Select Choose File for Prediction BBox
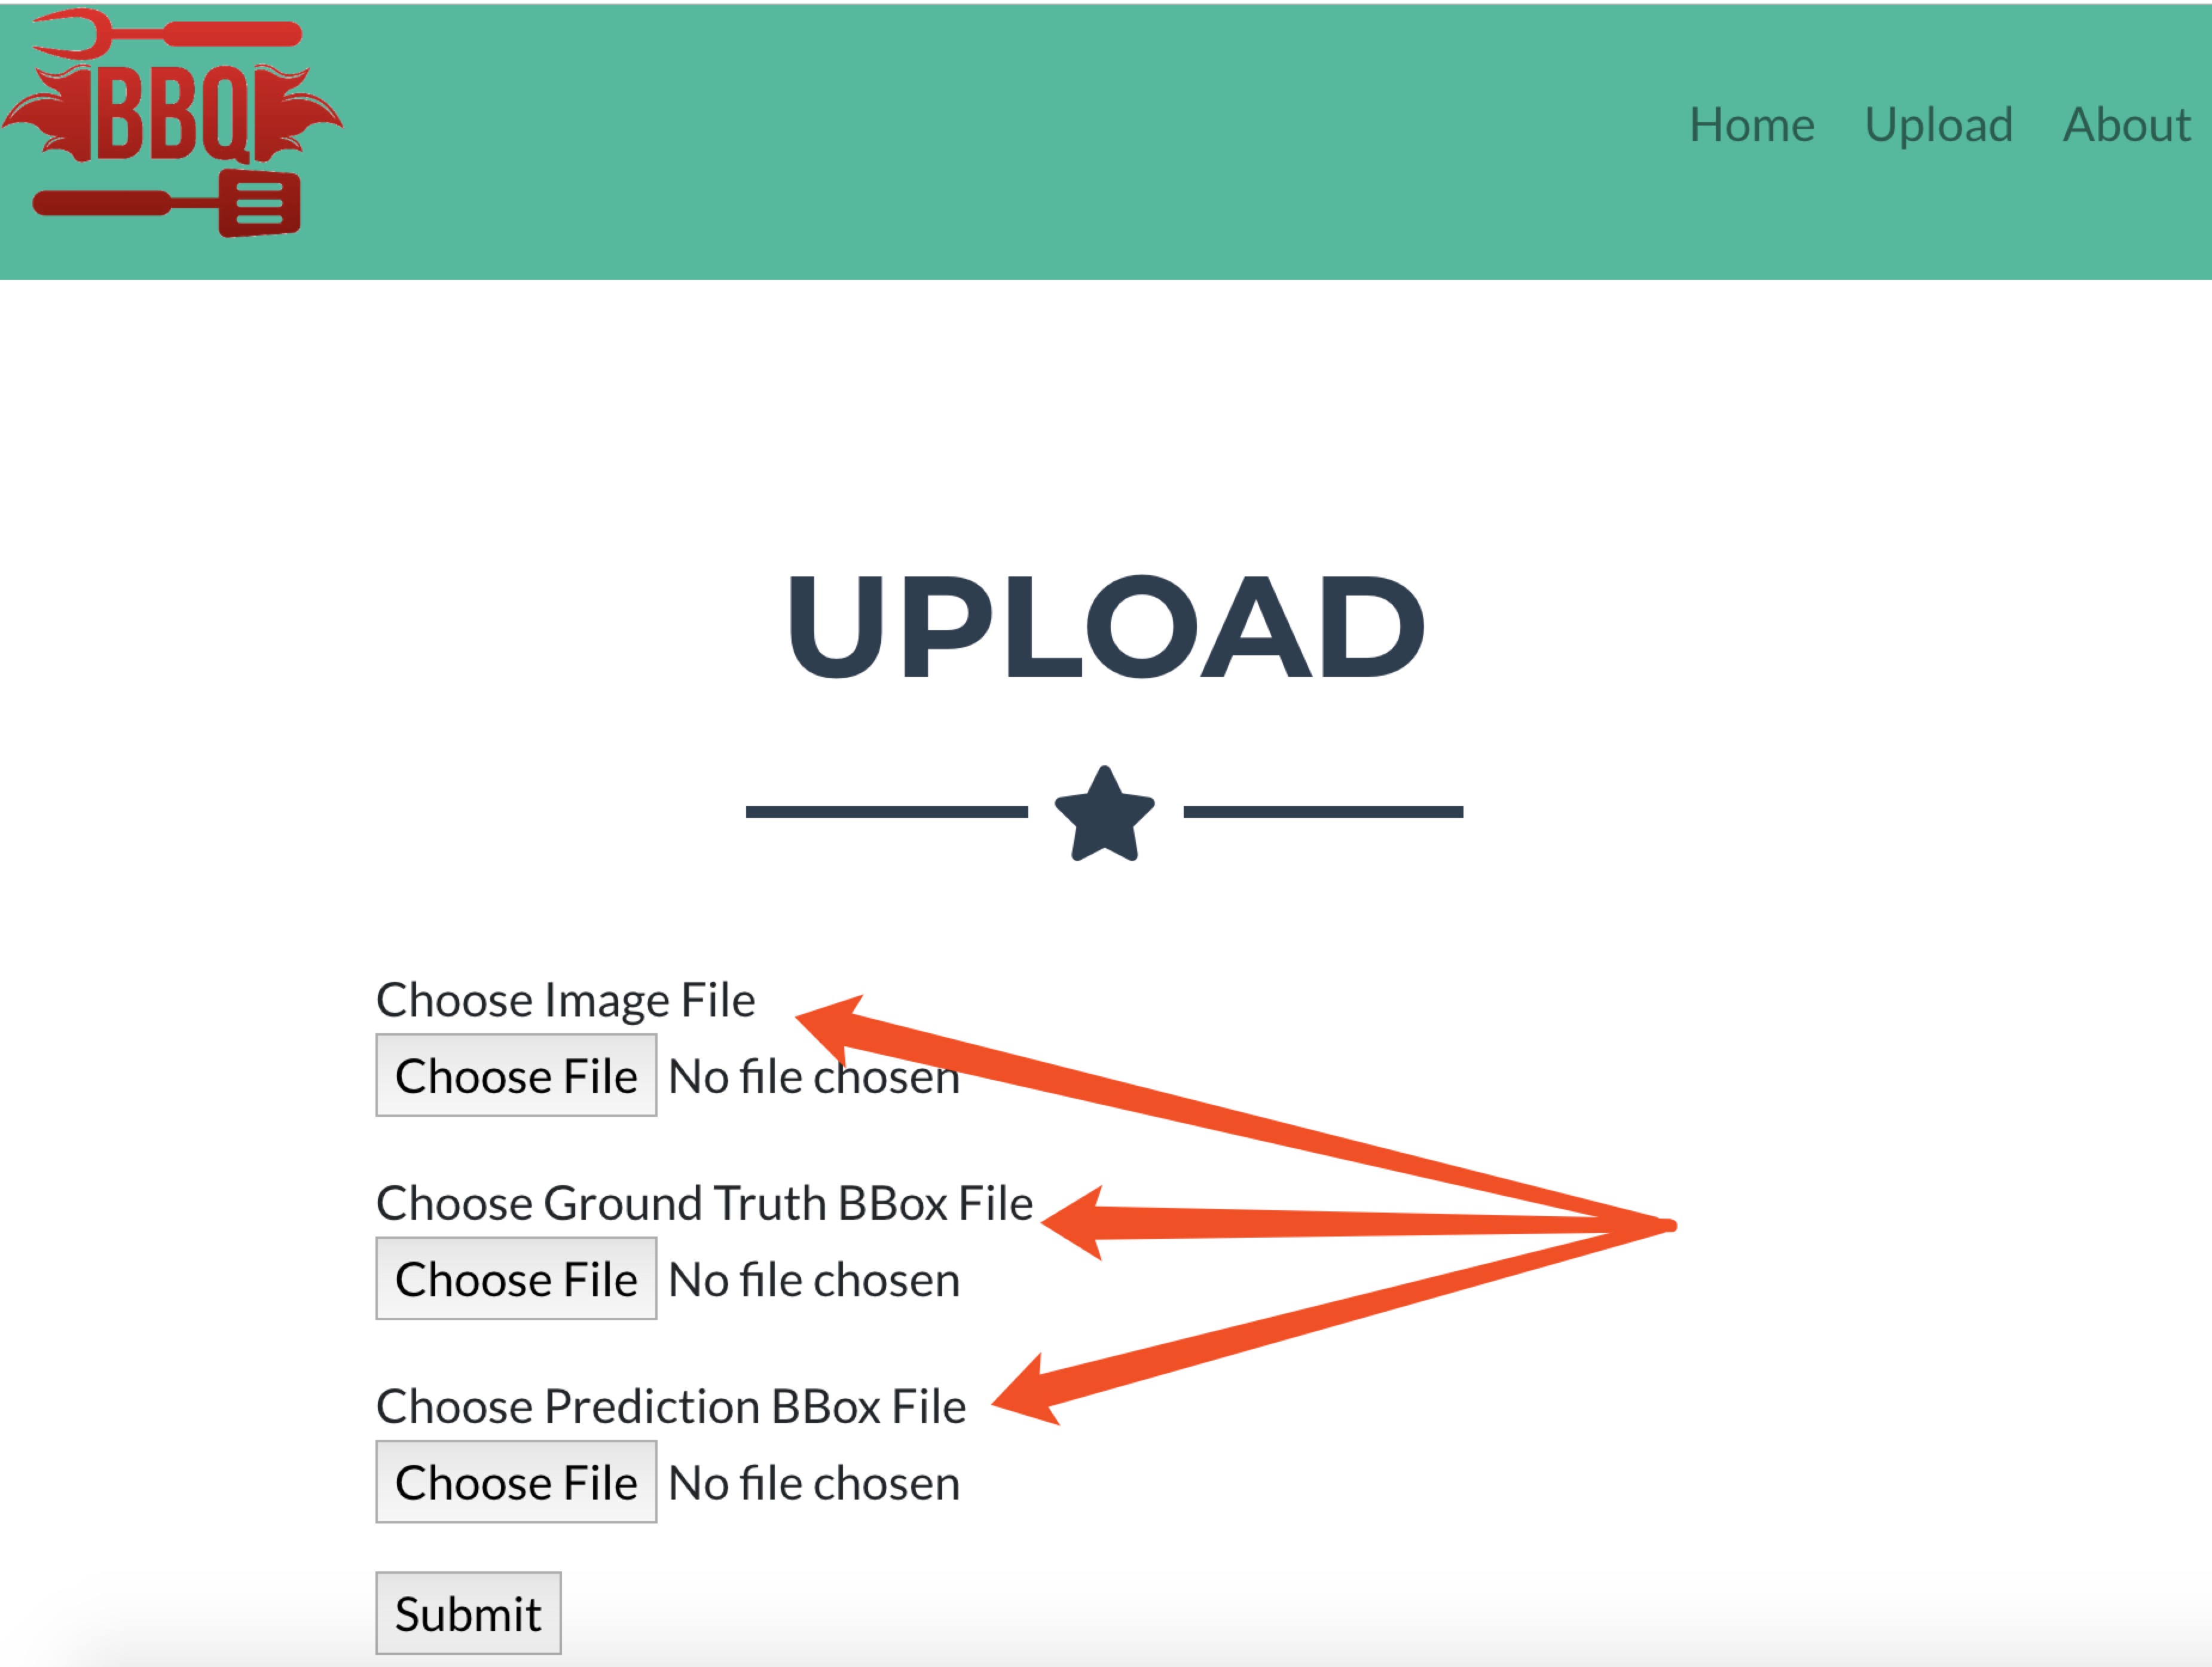This screenshot has width=2212, height=1667. pos(516,1482)
